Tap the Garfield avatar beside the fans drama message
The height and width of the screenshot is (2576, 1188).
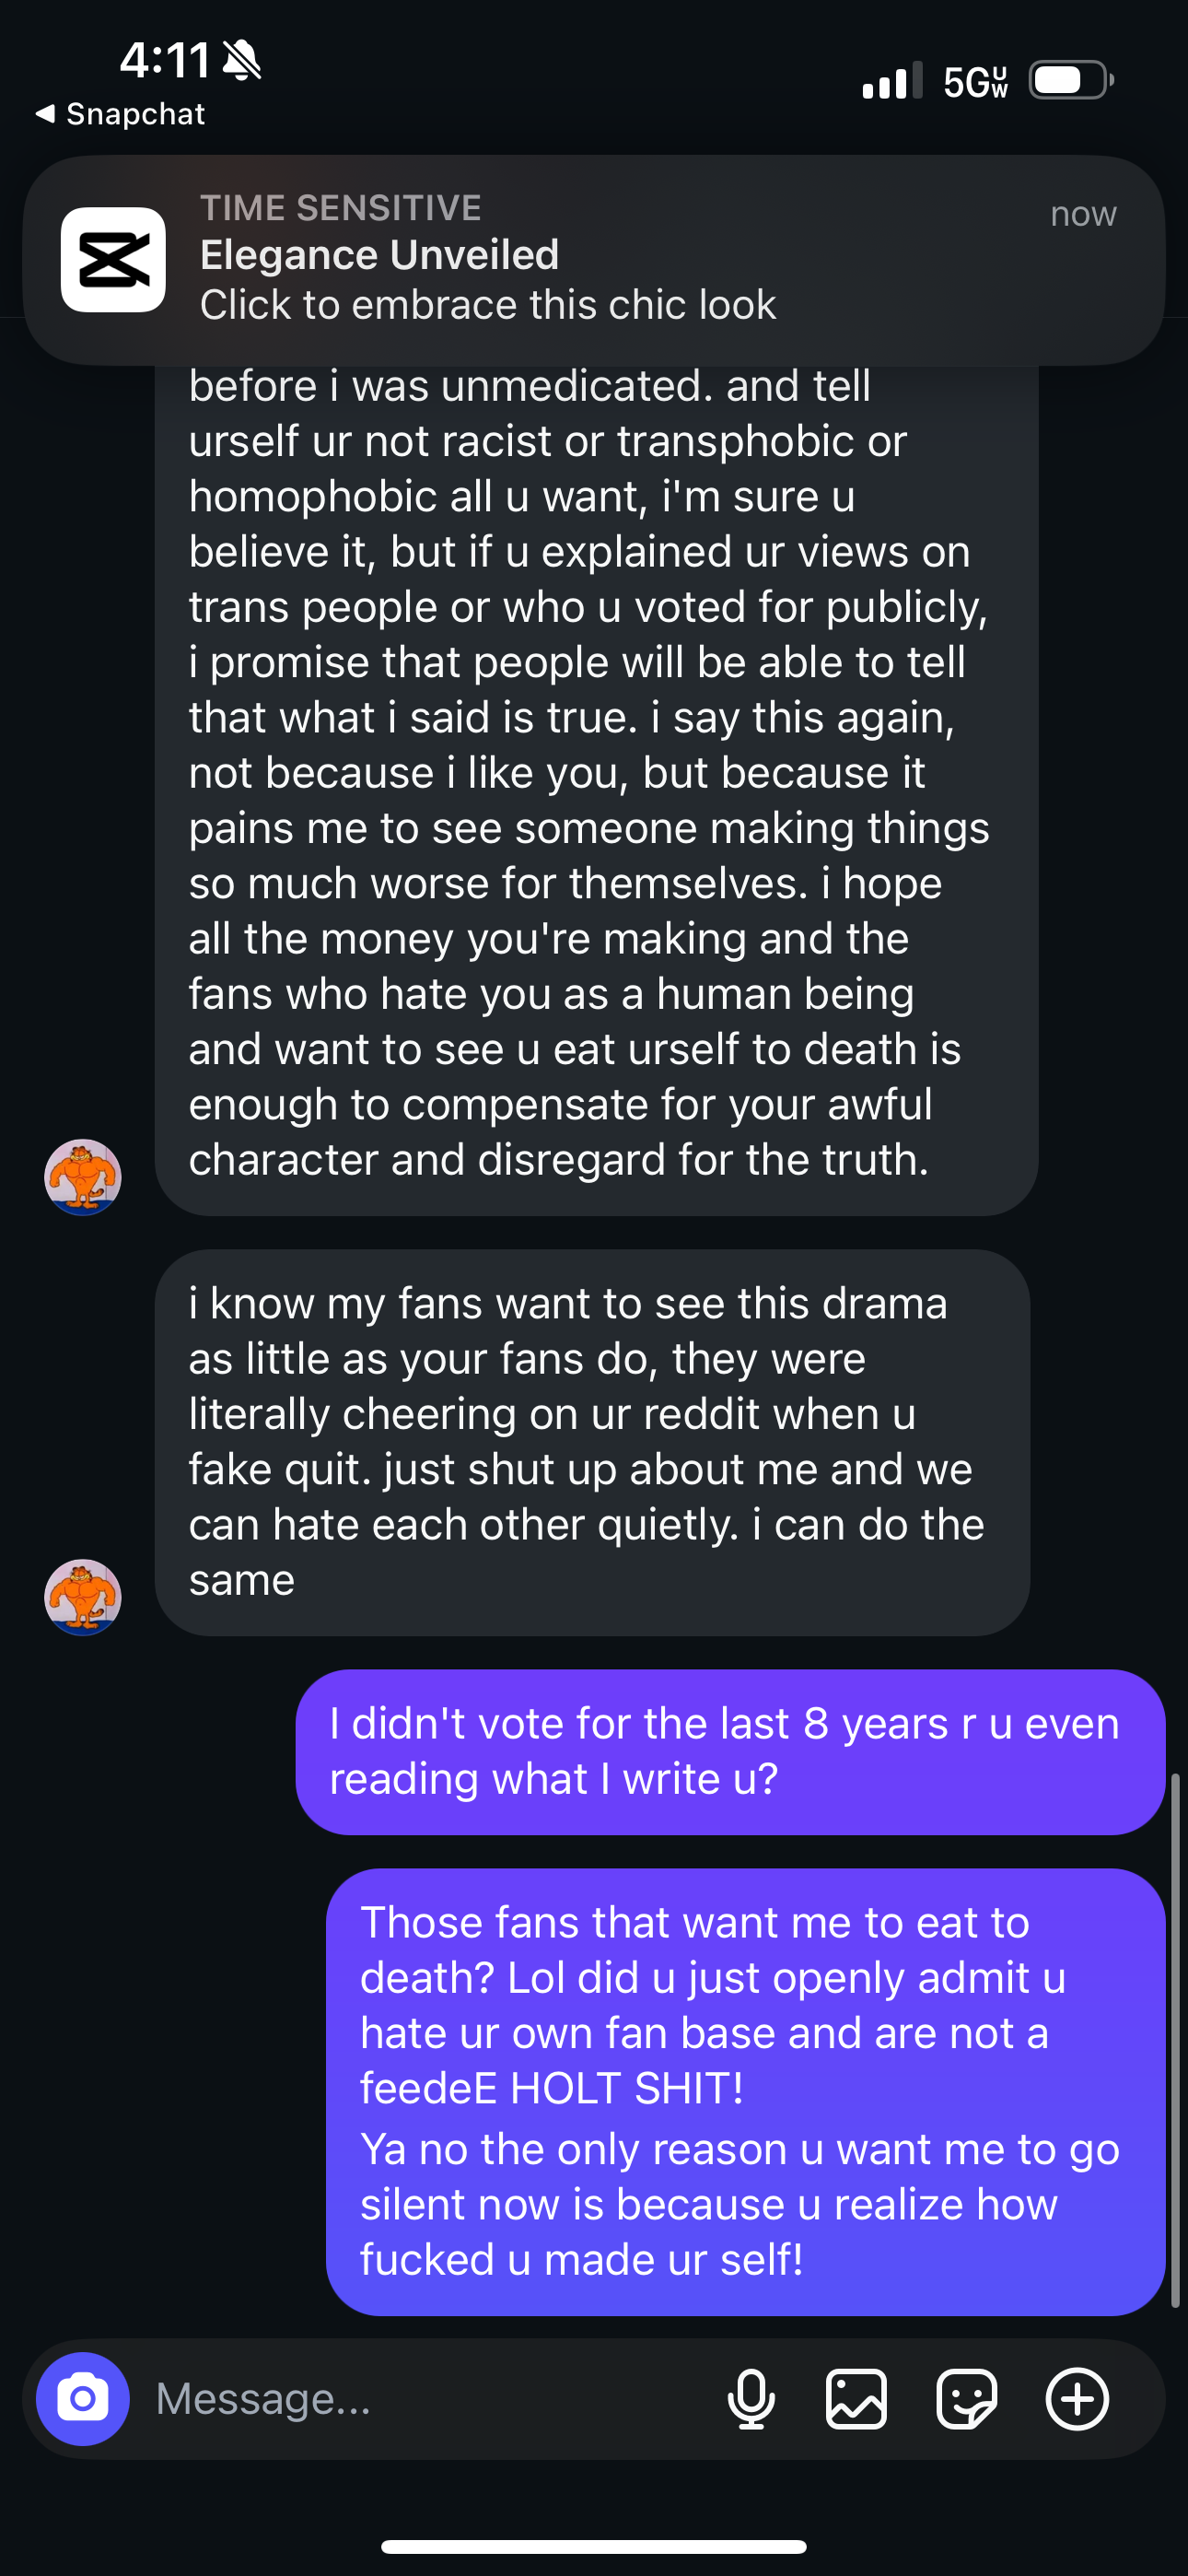point(83,1597)
